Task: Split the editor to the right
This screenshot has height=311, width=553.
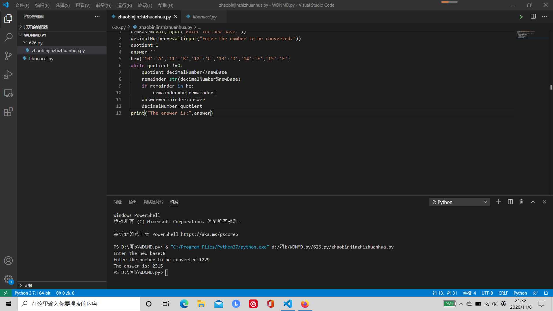Action: (533, 16)
